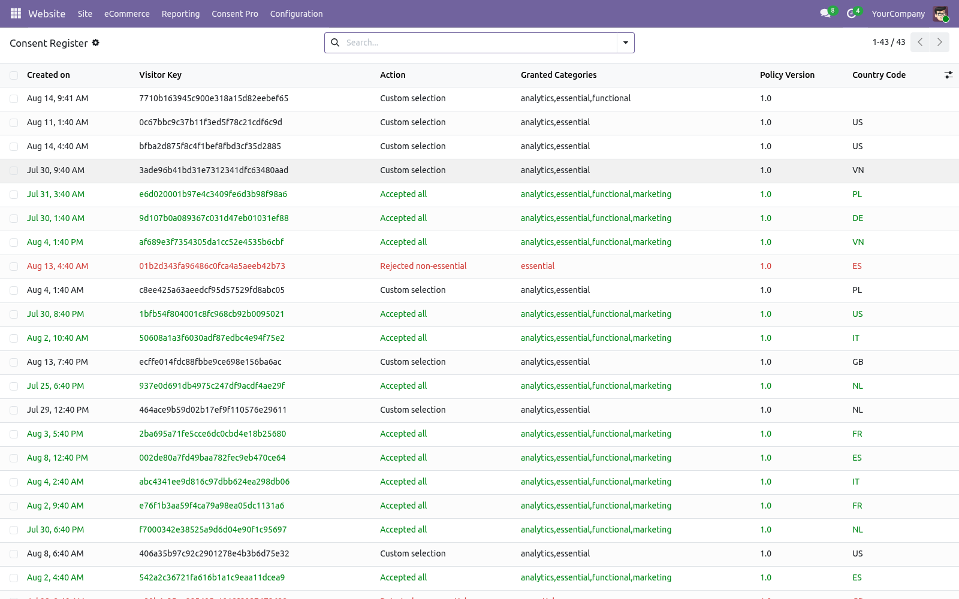Select the Aug 14, 4:40 AM row checkbox

tap(14, 147)
